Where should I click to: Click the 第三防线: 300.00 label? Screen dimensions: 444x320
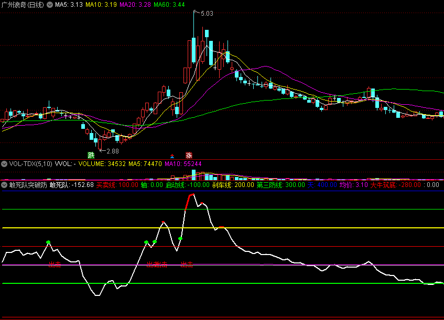pyautogui.click(x=280, y=185)
